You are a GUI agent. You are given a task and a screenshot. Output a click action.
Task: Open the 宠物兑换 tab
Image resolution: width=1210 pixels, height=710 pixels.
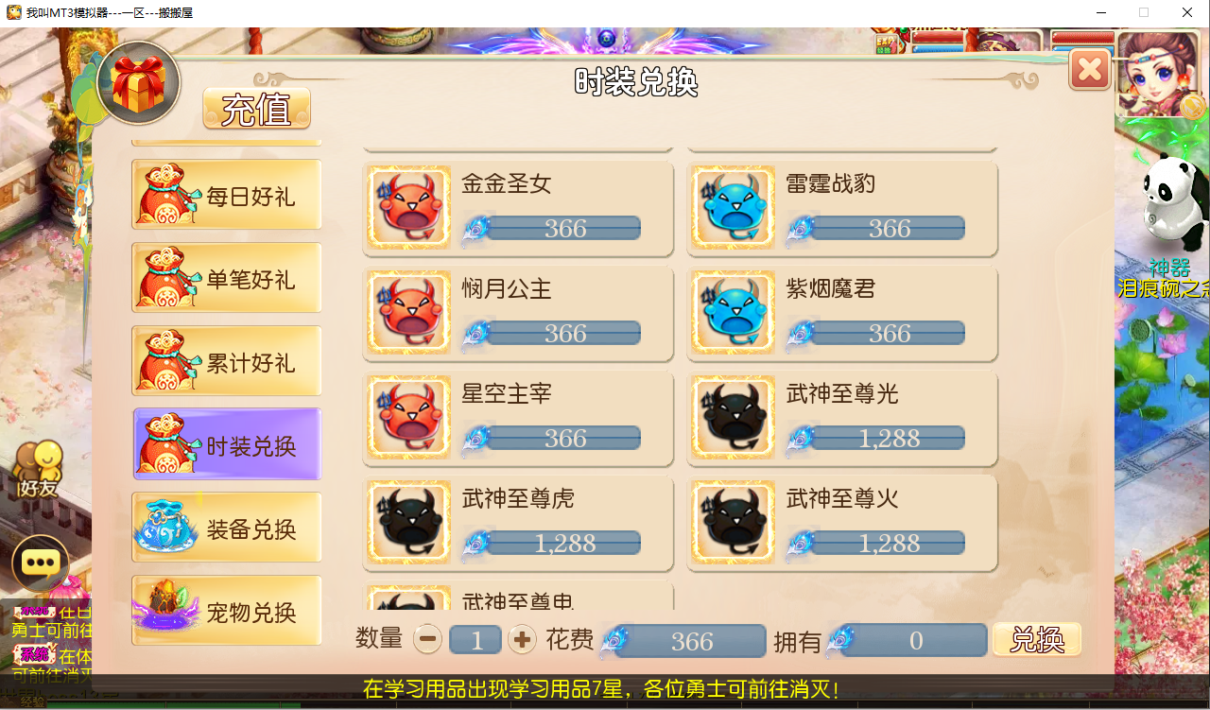tap(227, 612)
